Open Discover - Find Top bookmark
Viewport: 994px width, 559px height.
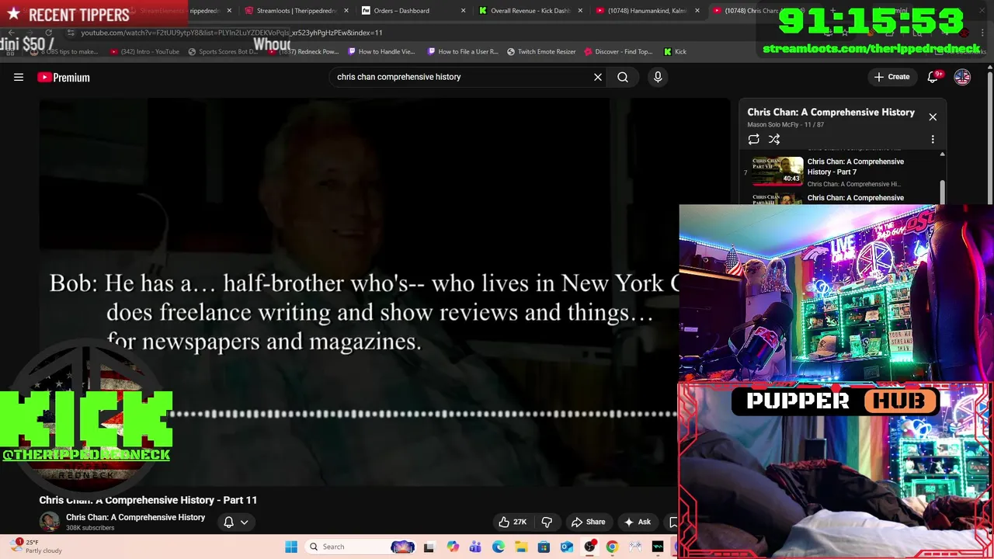618,52
